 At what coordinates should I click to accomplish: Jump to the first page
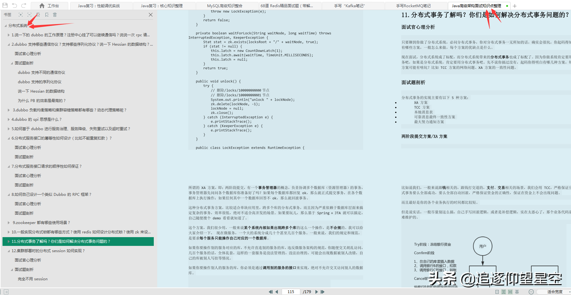(x=271, y=292)
